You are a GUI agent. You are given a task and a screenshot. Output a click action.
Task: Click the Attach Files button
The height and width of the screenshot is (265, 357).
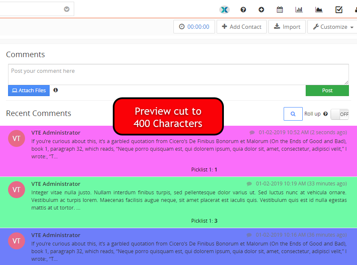[x=29, y=91]
